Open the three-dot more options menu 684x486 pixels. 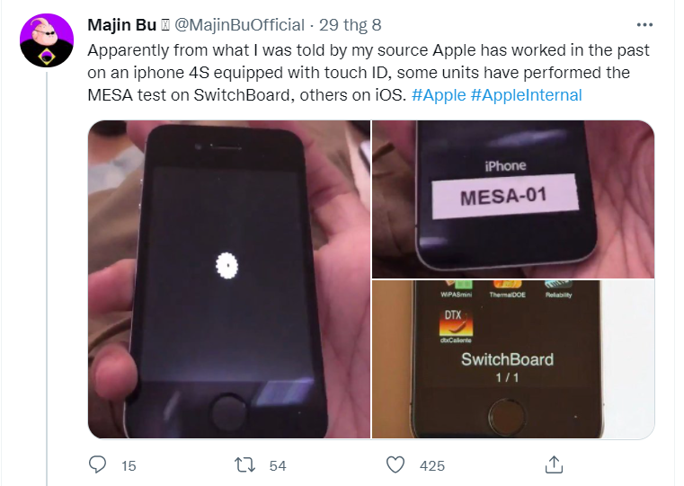tap(644, 25)
